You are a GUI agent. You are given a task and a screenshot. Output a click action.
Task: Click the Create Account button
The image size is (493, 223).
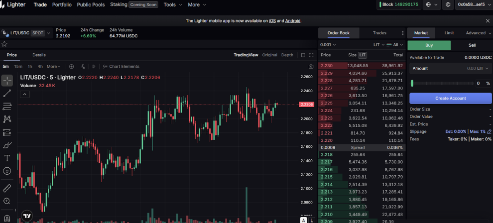tap(450, 98)
